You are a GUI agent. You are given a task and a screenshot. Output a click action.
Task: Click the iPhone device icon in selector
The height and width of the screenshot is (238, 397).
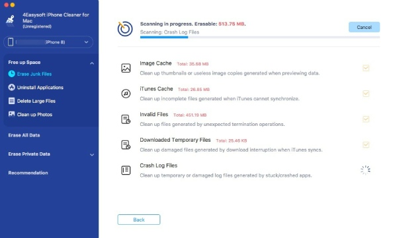[11, 42]
